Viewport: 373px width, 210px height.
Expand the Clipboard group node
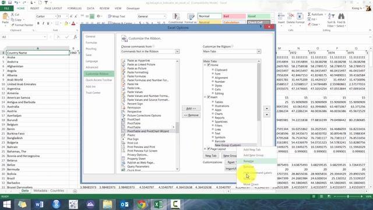tap(213, 70)
